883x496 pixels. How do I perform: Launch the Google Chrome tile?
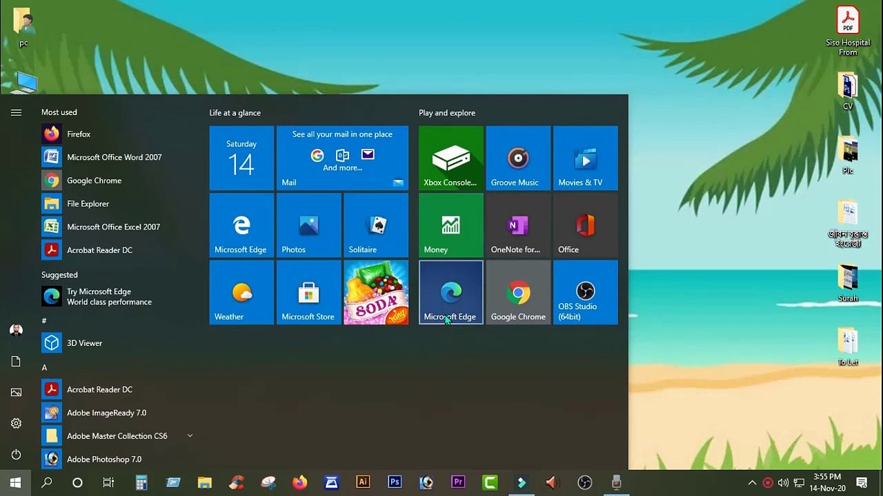(x=518, y=292)
